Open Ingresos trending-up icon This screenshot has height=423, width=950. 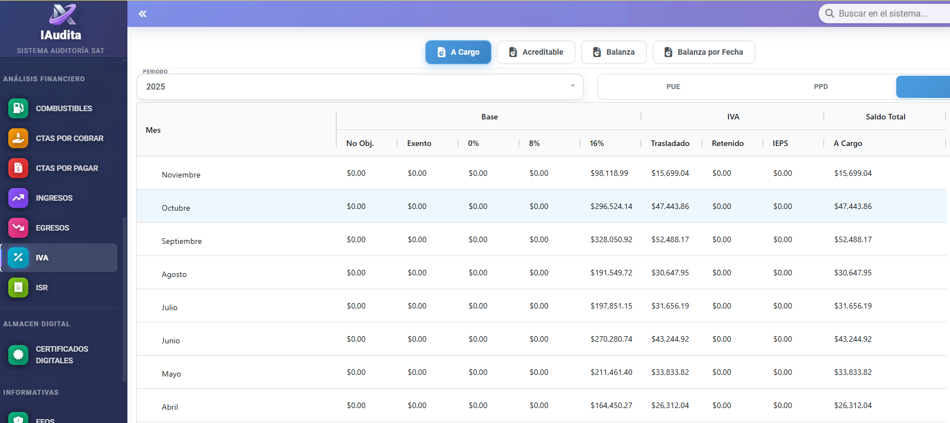[x=18, y=198]
